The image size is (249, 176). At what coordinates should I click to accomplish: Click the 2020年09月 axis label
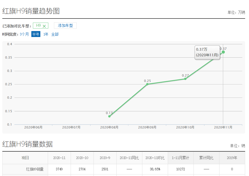tap(147, 127)
